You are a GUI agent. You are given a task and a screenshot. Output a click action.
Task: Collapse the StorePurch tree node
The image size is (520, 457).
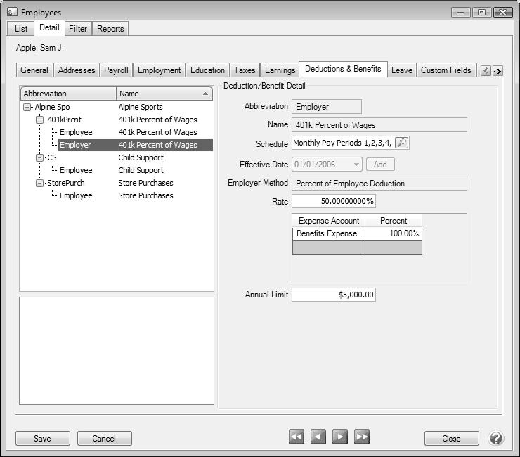click(40, 184)
